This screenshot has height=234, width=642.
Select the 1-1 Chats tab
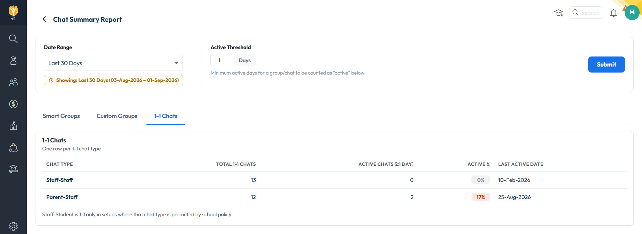point(166,116)
